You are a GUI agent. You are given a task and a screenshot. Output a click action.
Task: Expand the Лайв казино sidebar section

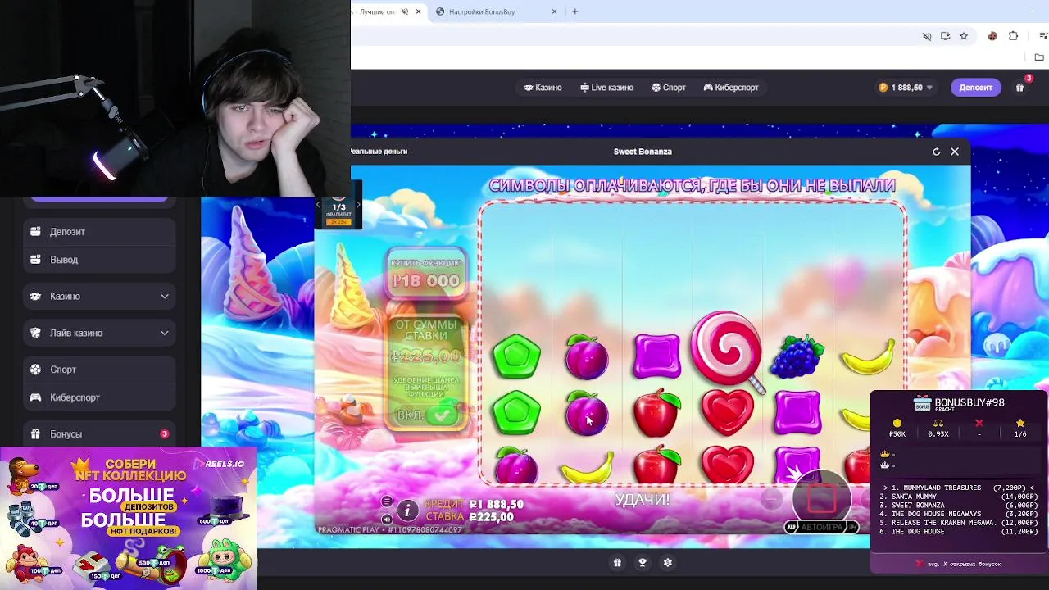pos(99,334)
